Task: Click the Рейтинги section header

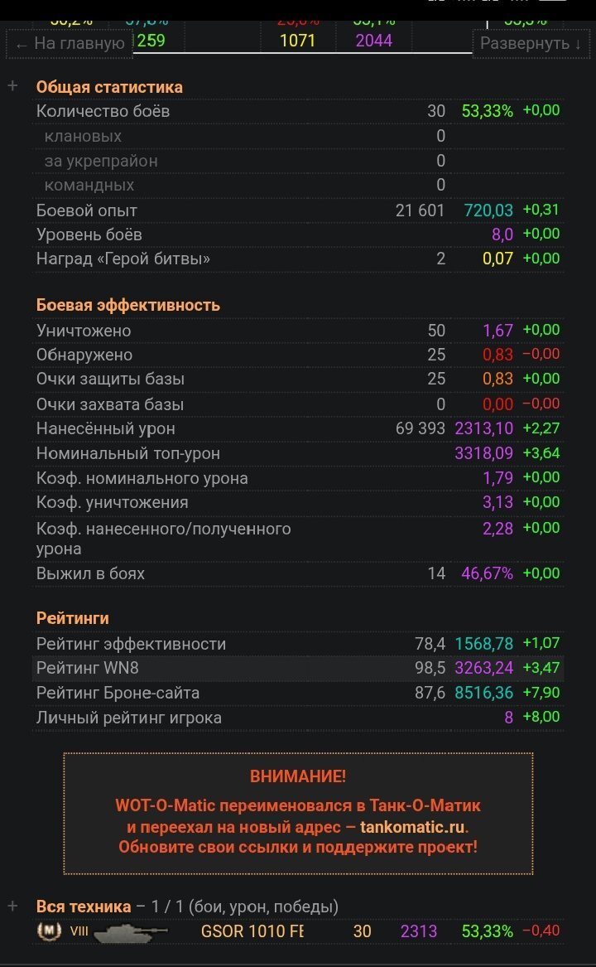Action: 73,618
